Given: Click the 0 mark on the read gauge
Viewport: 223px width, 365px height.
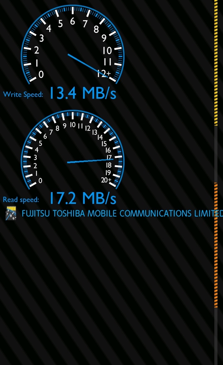Looking at the screenshot, I should [40, 180].
